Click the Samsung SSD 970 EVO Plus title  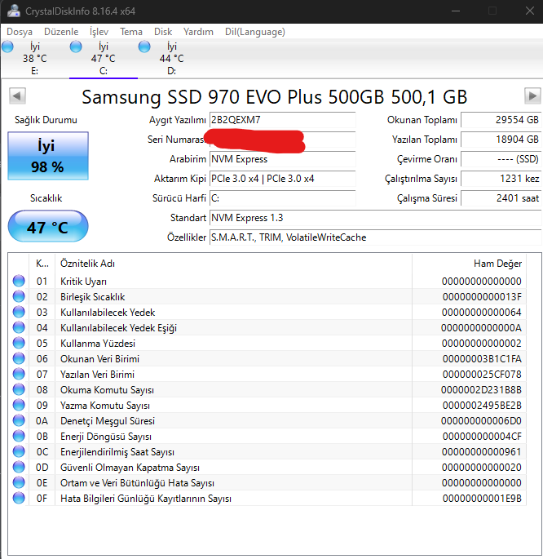click(x=274, y=96)
